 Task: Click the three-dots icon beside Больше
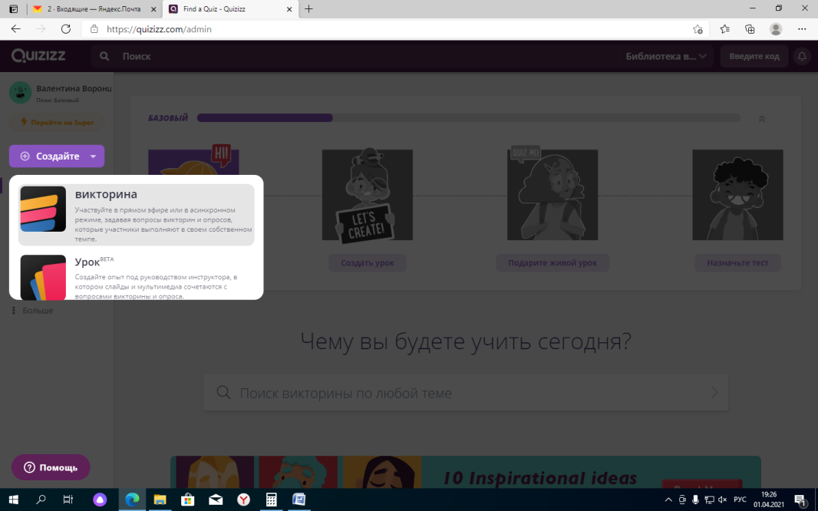coord(14,310)
